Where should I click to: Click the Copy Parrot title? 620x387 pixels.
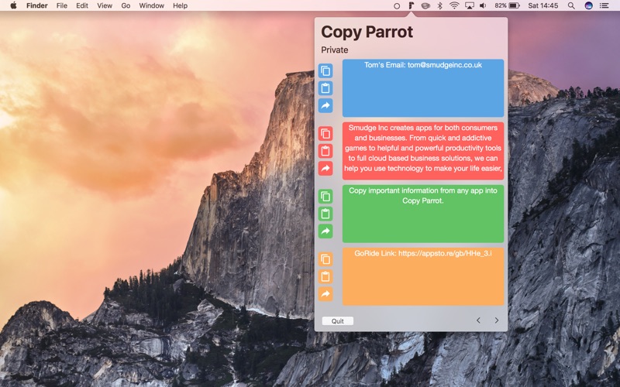[x=367, y=32]
